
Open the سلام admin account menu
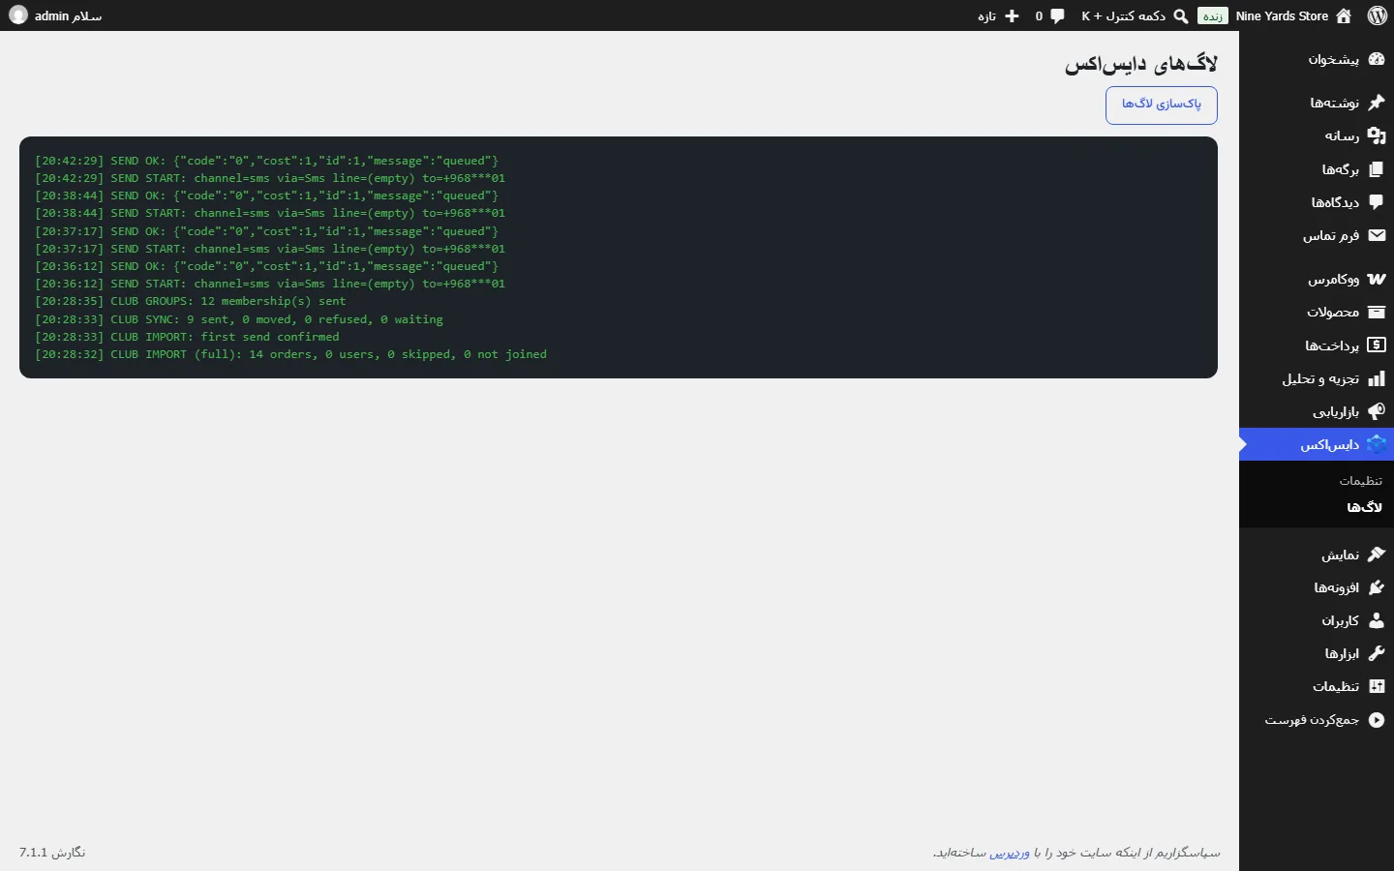pyautogui.click(x=68, y=15)
